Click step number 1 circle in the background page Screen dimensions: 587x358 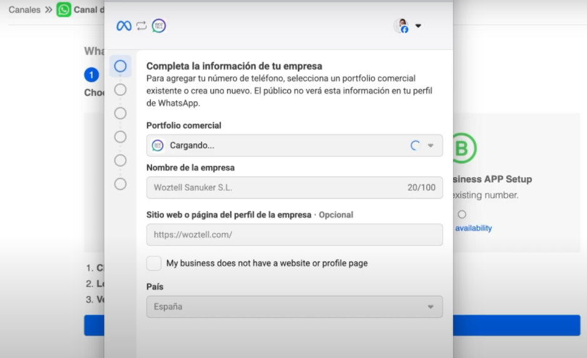pos(91,75)
